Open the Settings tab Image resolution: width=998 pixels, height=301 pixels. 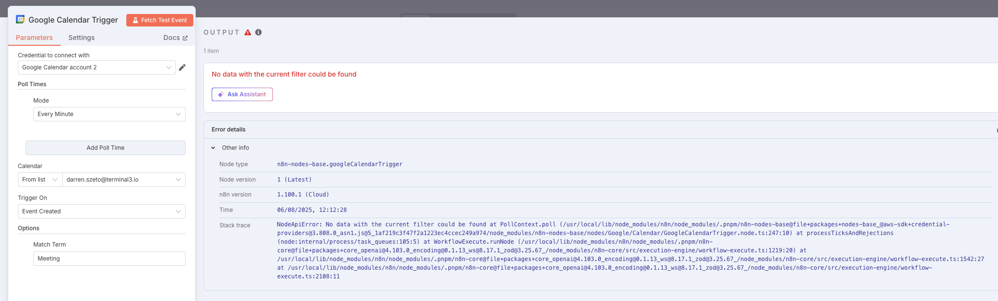click(x=81, y=38)
